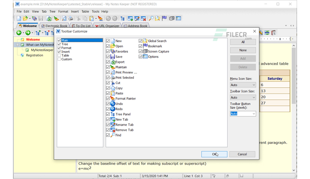Click the New document icon in main toolbar
The width and height of the screenshot is (310, 179).
tap(19, 18)
